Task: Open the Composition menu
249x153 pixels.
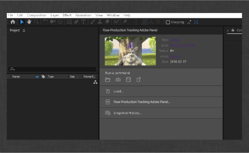Action: point(37,15)
